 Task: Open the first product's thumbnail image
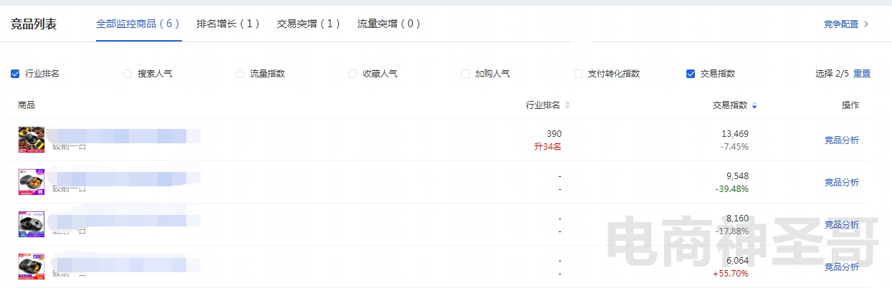point(32,140)
